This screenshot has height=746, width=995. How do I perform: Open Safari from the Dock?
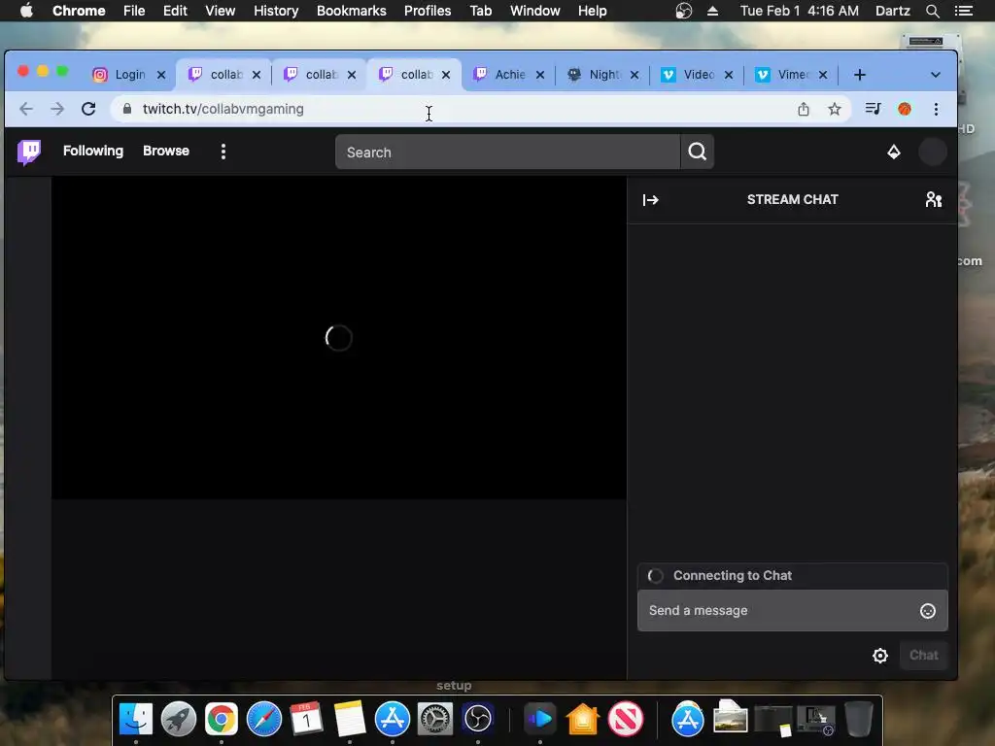tap(264, 720)
